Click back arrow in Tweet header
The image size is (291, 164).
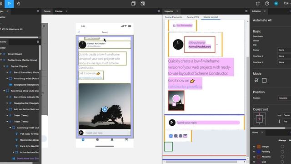pyautogui.click(x=79, y=32)
